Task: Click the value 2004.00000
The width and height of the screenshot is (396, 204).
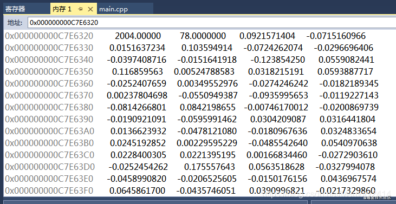Action: [138, 36]
